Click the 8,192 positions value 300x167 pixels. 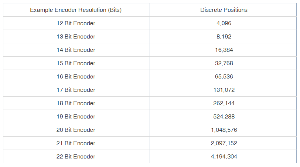224,37
